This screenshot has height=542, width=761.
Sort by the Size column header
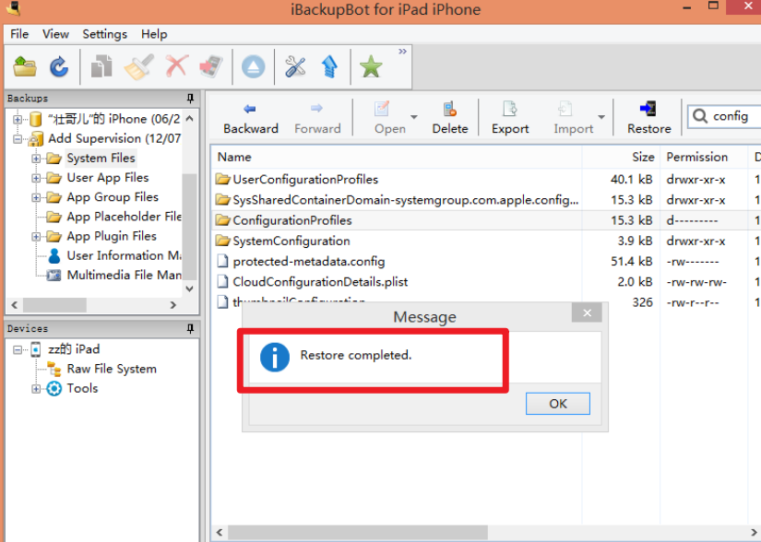(x=621, y=157)
